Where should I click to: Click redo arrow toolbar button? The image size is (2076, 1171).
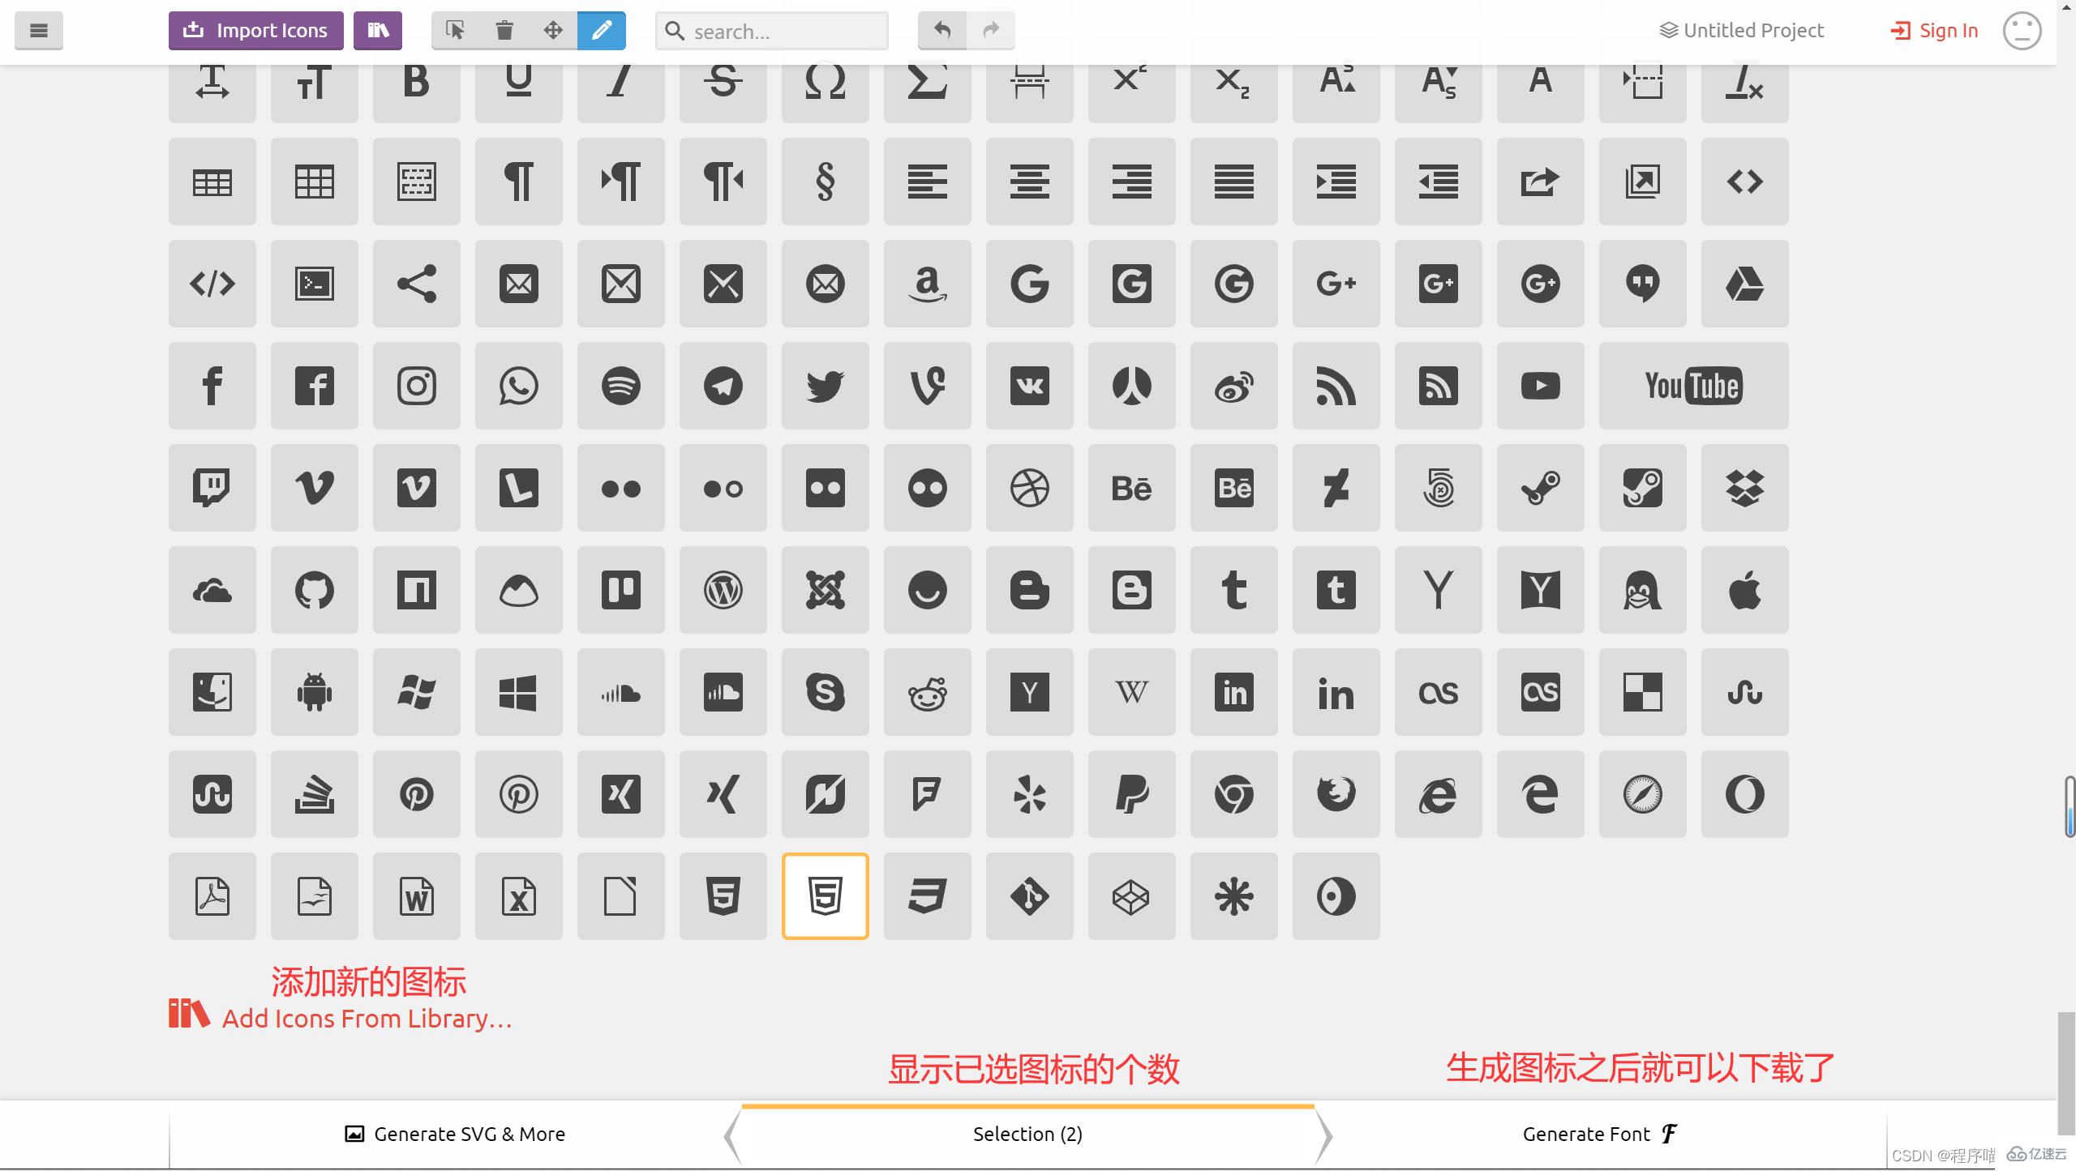click(989, 30)
